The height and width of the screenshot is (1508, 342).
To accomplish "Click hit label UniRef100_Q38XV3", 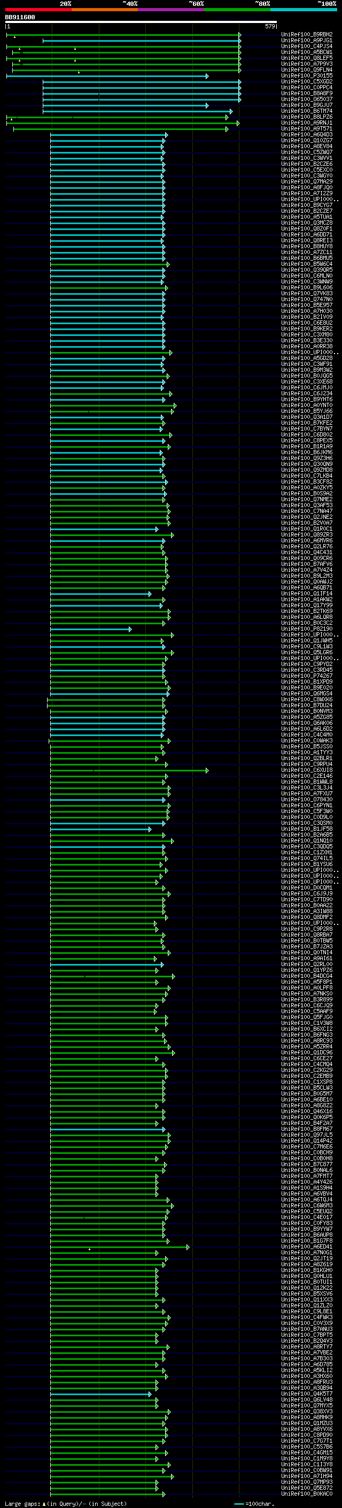I will point(307,1411).
